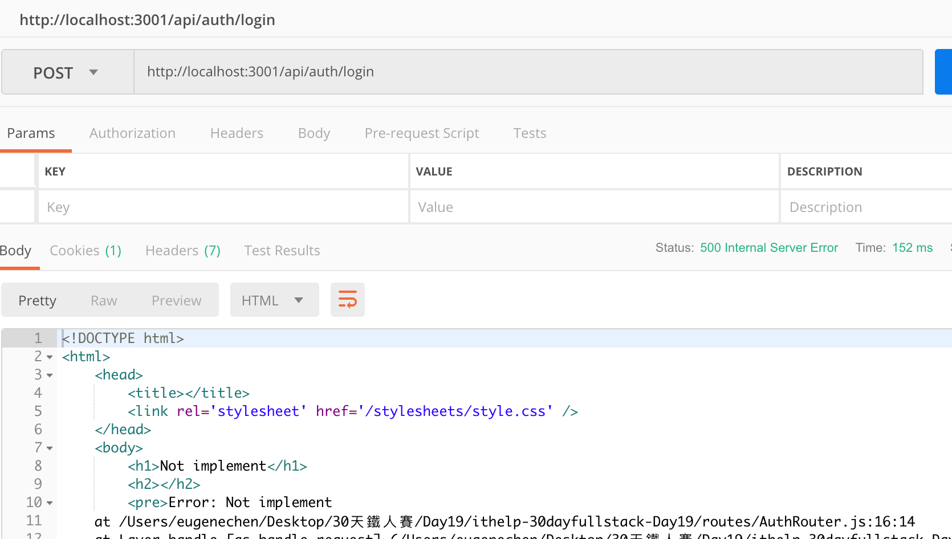Click the Key parameter input field

(222, 207)
